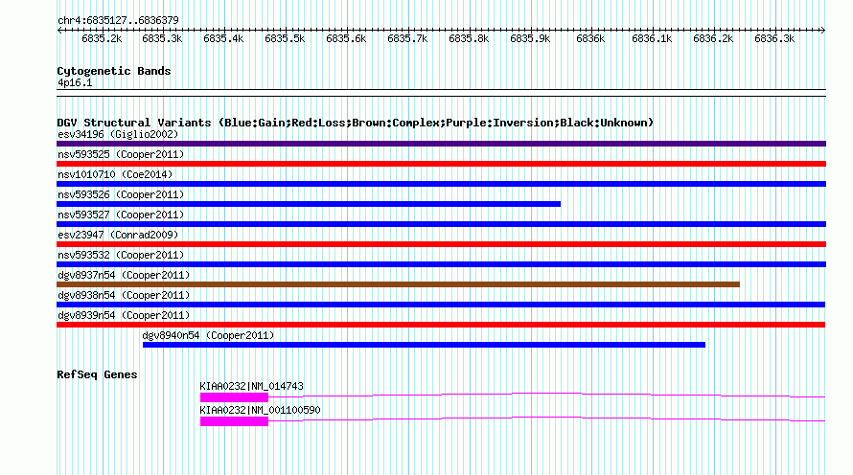Click the intron line of NM_001100590 transcript
The height and width of the screenshot is (475, 853).
click(x=546, y=418)
